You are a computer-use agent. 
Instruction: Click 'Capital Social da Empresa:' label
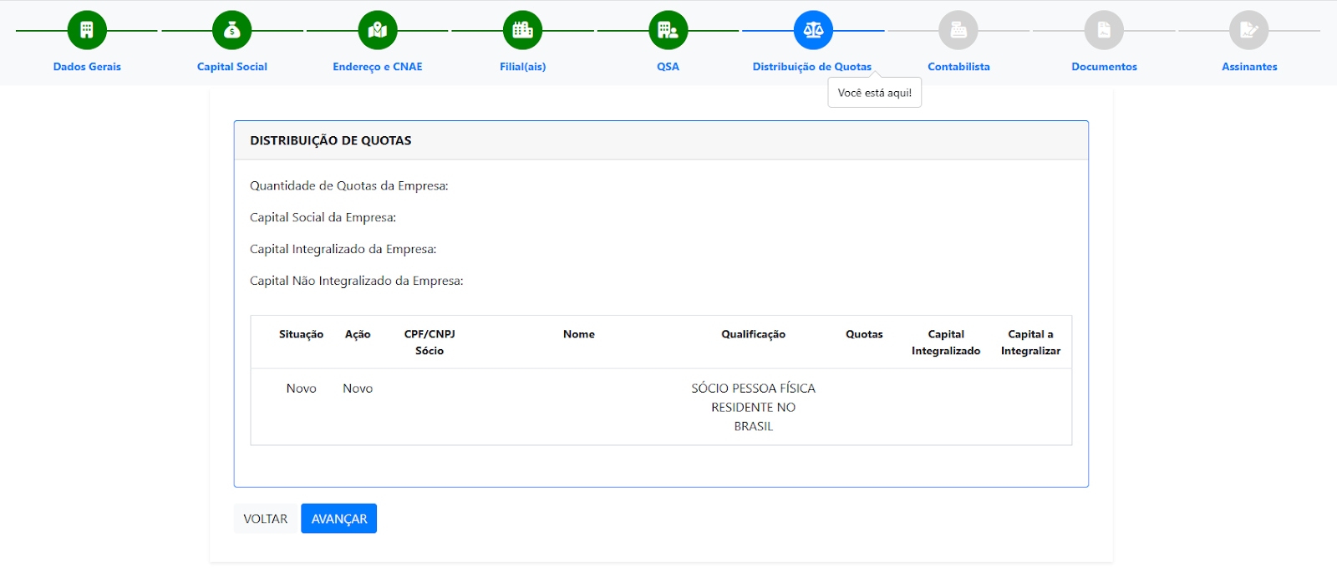point(323,217)
